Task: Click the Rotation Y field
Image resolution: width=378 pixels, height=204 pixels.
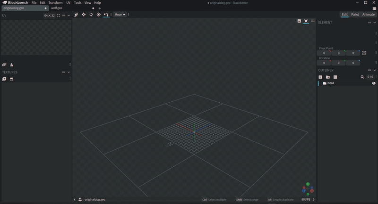Action: click(338, 63)
